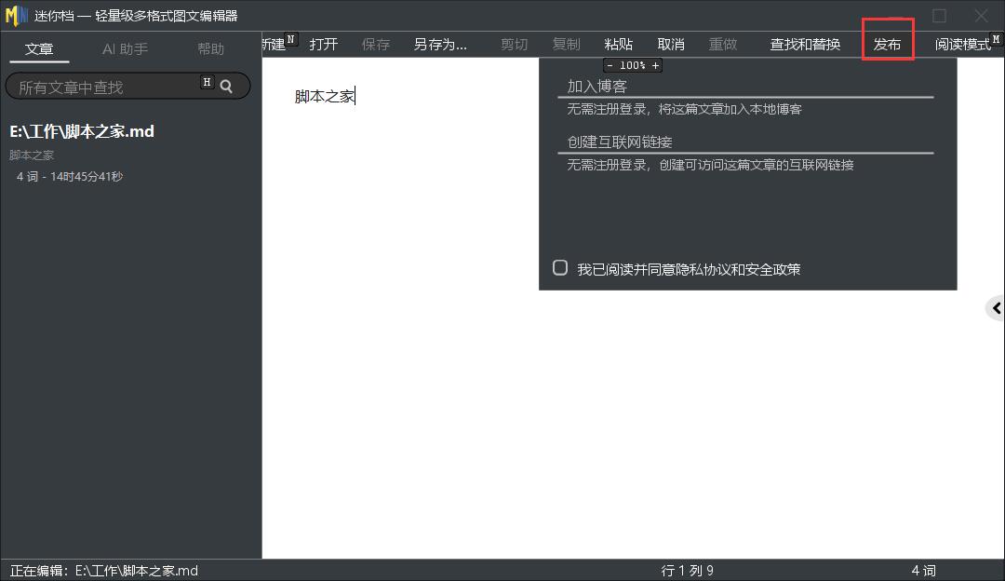Check the privacy policy agreement checkbox
The image size is (1005, 581).
click(x=559, y=267)
